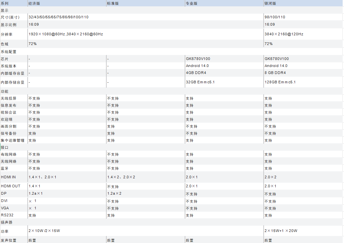Click the 有线网络 row label

pos(9,155)
